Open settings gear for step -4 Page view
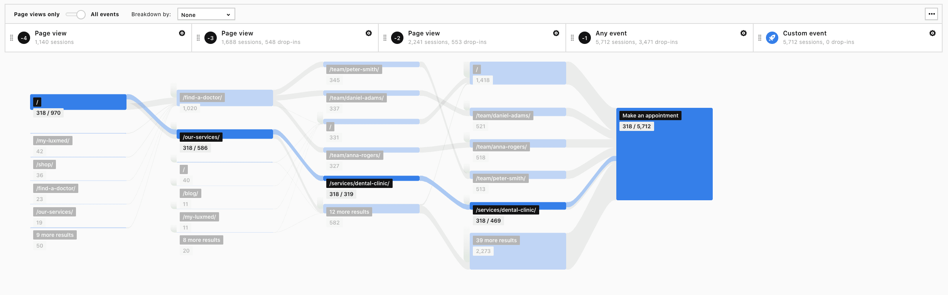948x295 pixels. tap(182, 34)
